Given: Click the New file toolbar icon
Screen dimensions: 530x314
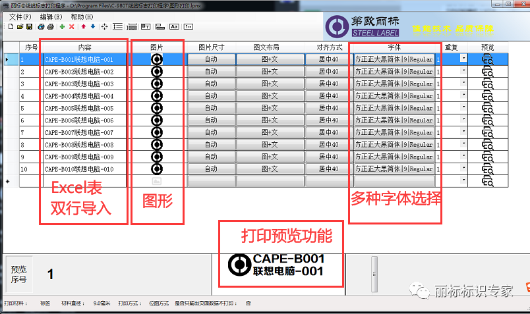Looking at the screenshot, I should tap(11, 27).
